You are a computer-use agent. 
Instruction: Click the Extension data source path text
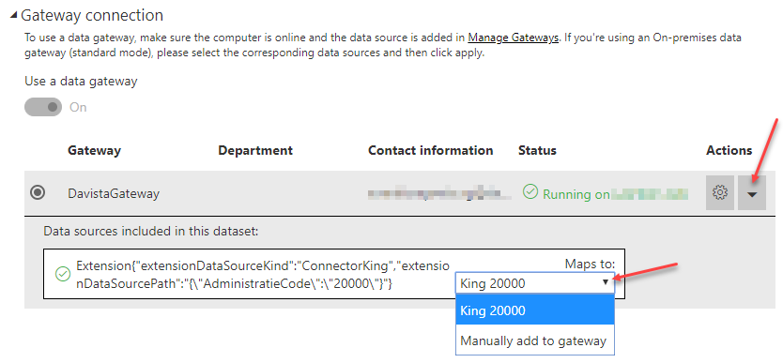tap(263, 275)
